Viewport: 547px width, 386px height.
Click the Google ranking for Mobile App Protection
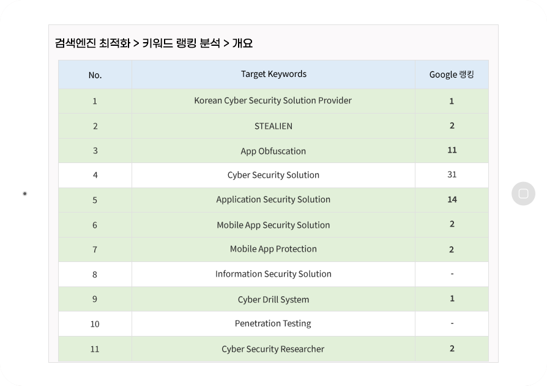452,249
